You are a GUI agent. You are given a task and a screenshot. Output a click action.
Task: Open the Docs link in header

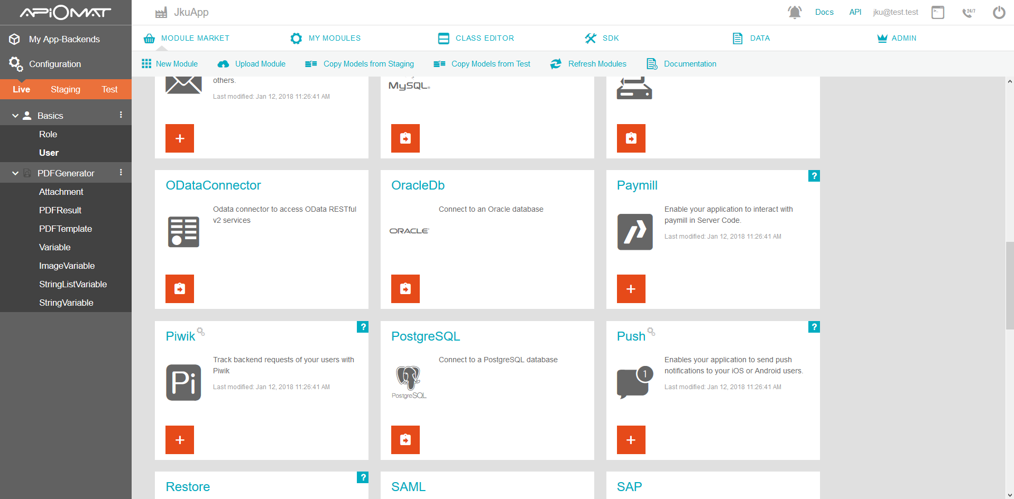tap(824, 12)
